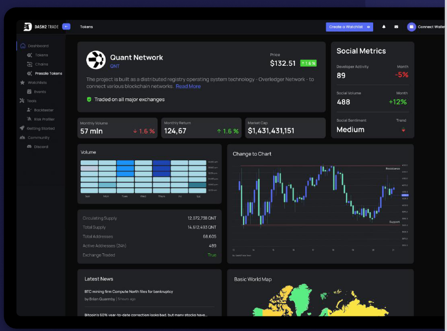Click the green verified badge beside Traded text

89,99
